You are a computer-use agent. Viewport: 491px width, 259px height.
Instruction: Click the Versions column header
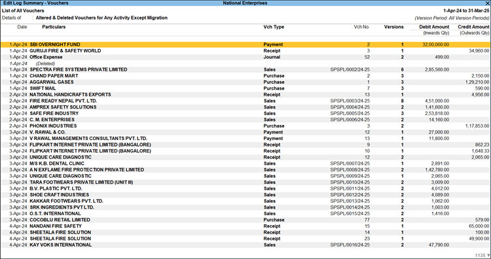coord(393,27)
